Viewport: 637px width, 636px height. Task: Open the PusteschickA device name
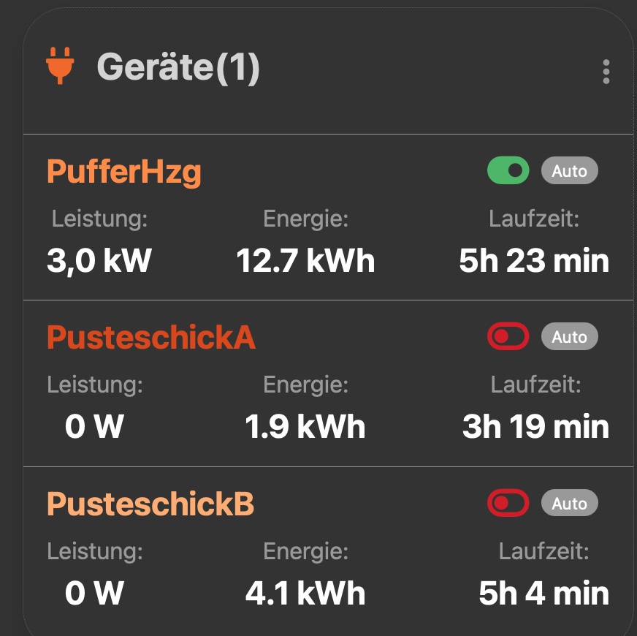(x=151, y=337)
